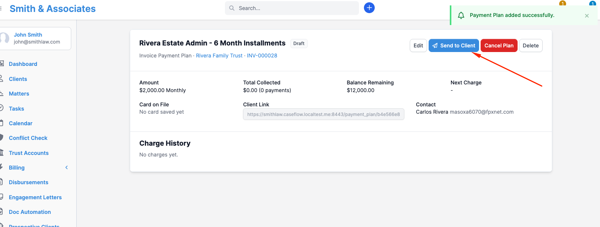The width and height of the screenshot is (600, 227).
Task: Click the orange notification badge icon
Action: [x=562, y=4]
